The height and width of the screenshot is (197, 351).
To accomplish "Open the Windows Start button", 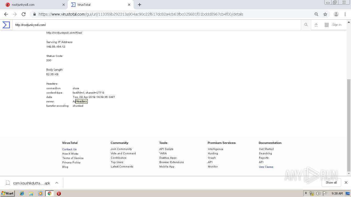I will click(8, 193).
